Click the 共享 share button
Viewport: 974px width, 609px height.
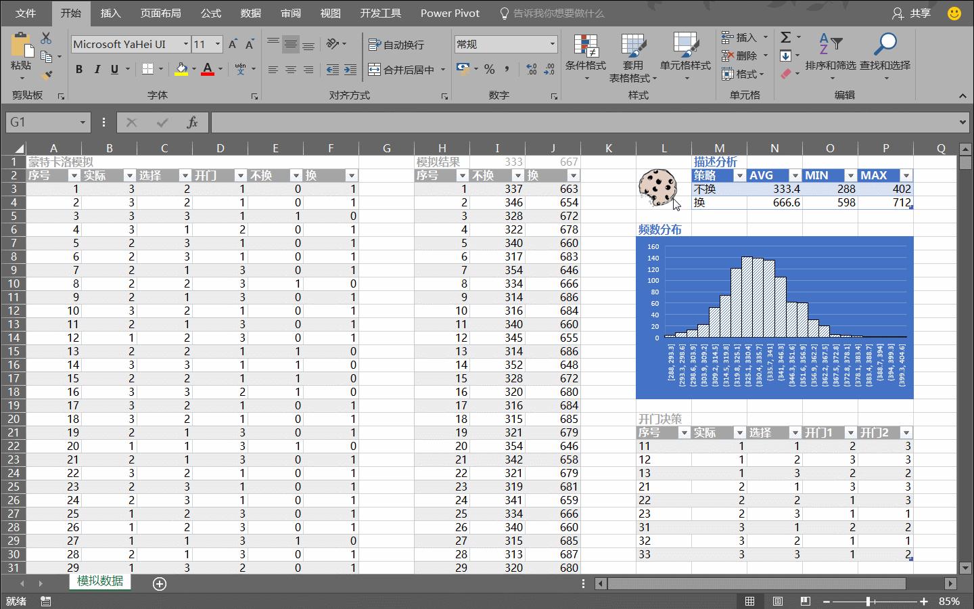pos(912,14)
